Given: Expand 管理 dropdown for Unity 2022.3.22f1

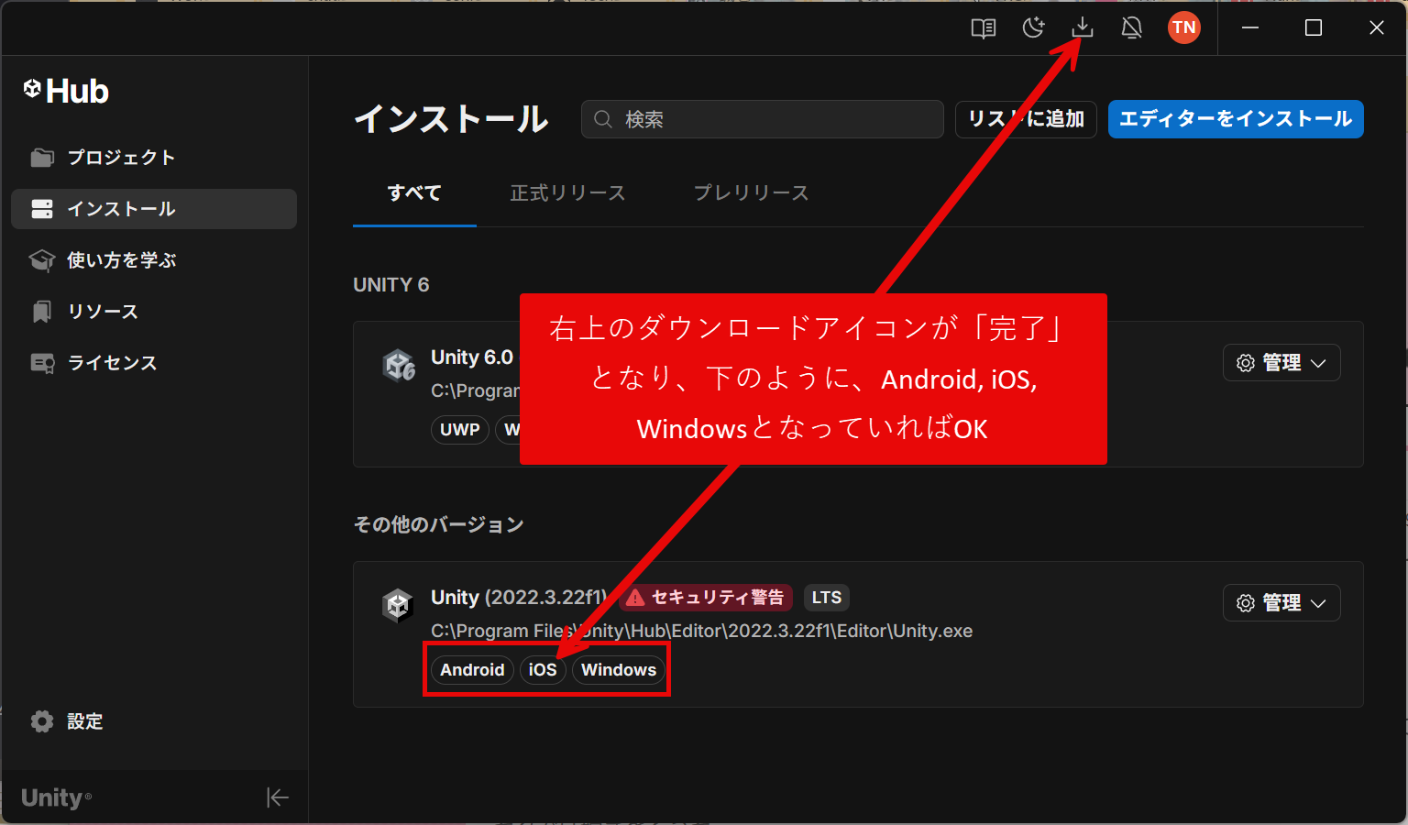Looking at the screenshot, I should tap(1281, 603).
